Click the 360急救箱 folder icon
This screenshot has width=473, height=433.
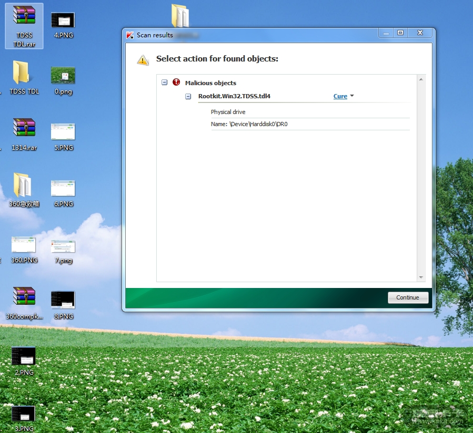pos(23,185)
